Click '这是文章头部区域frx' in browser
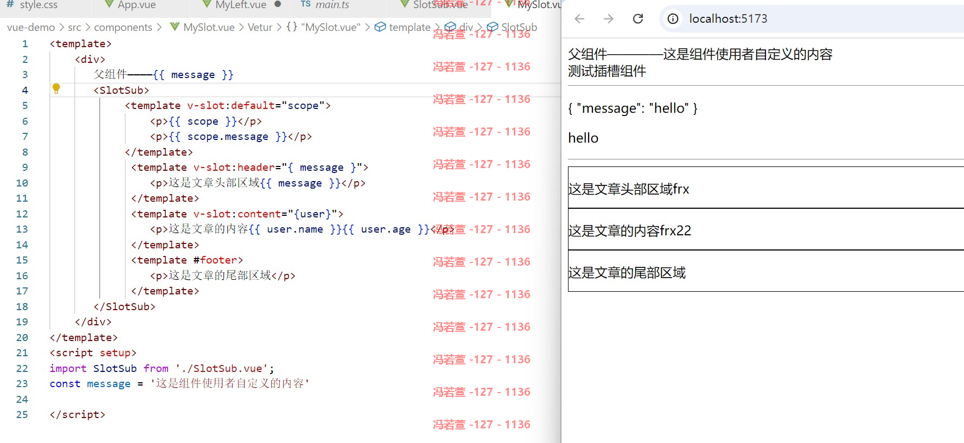964x443 pixels. coord(629,189)
